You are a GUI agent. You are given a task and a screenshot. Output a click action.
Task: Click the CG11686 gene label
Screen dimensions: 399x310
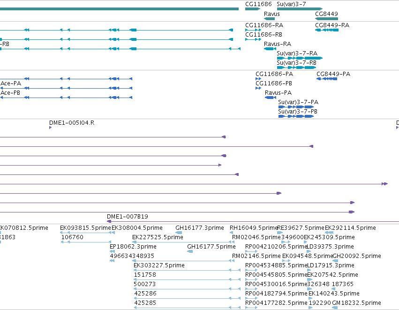258,4
